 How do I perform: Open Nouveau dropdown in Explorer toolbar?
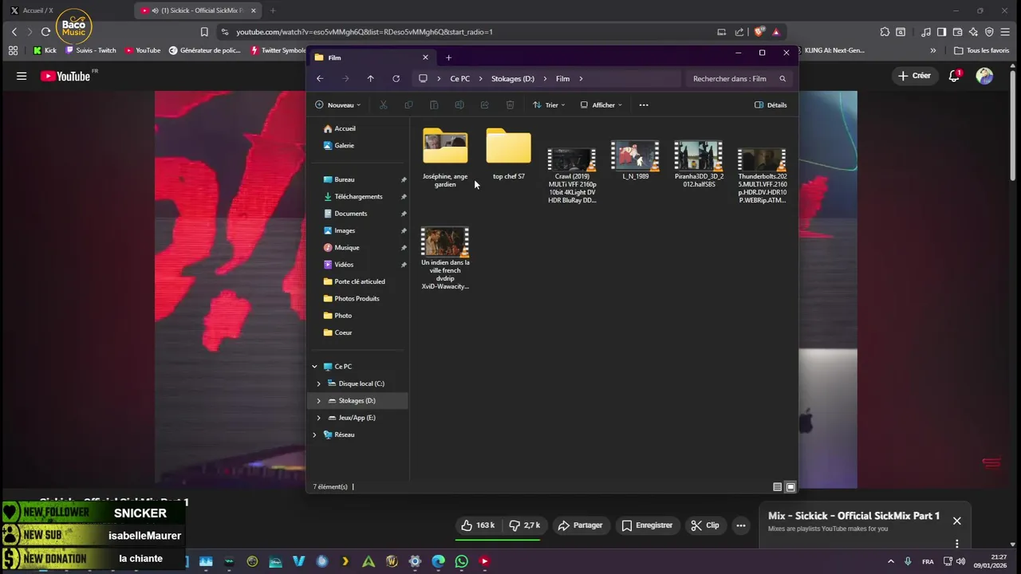[337, 104]
